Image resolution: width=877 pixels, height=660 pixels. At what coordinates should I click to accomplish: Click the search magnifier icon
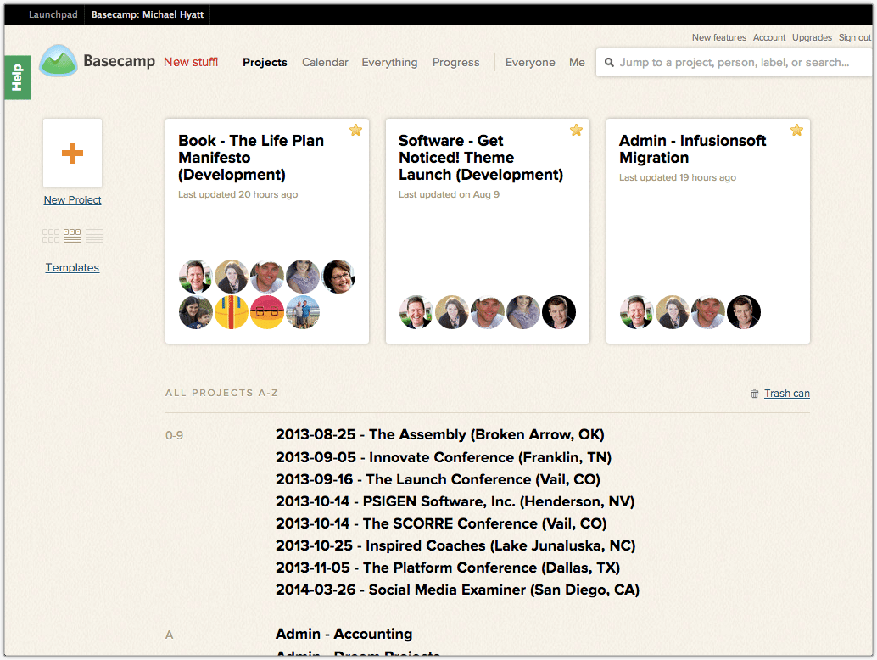pos(609,63)
